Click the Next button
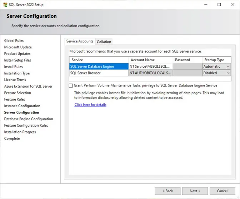Image resolution: width=240 pixels, height=199 pixels. (x=195, y=191)
